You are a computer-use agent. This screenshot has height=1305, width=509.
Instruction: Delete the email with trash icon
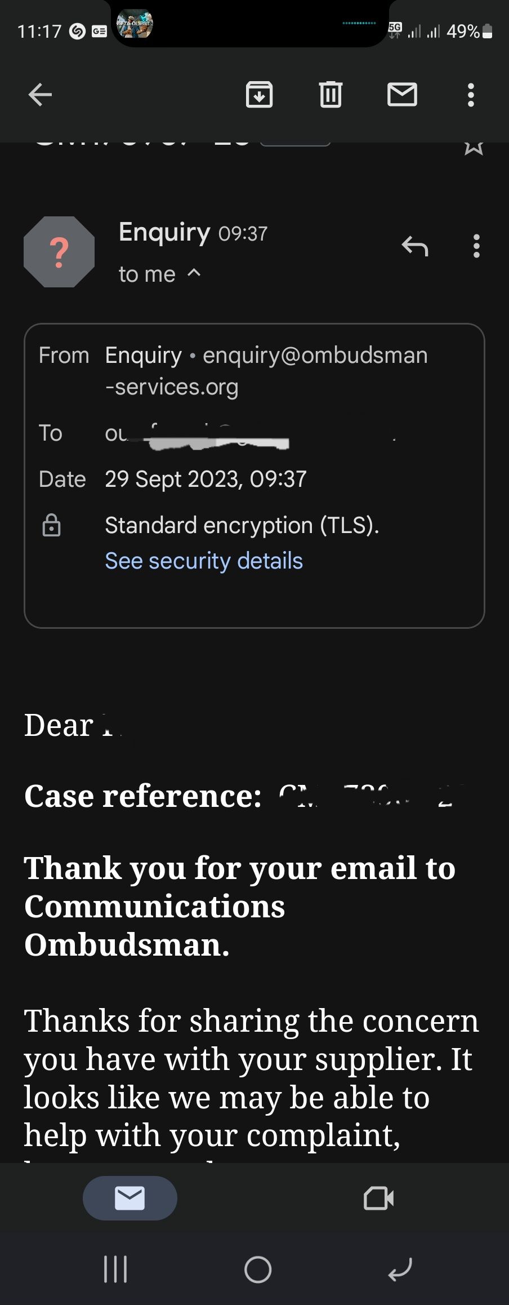tap(331, 95)
